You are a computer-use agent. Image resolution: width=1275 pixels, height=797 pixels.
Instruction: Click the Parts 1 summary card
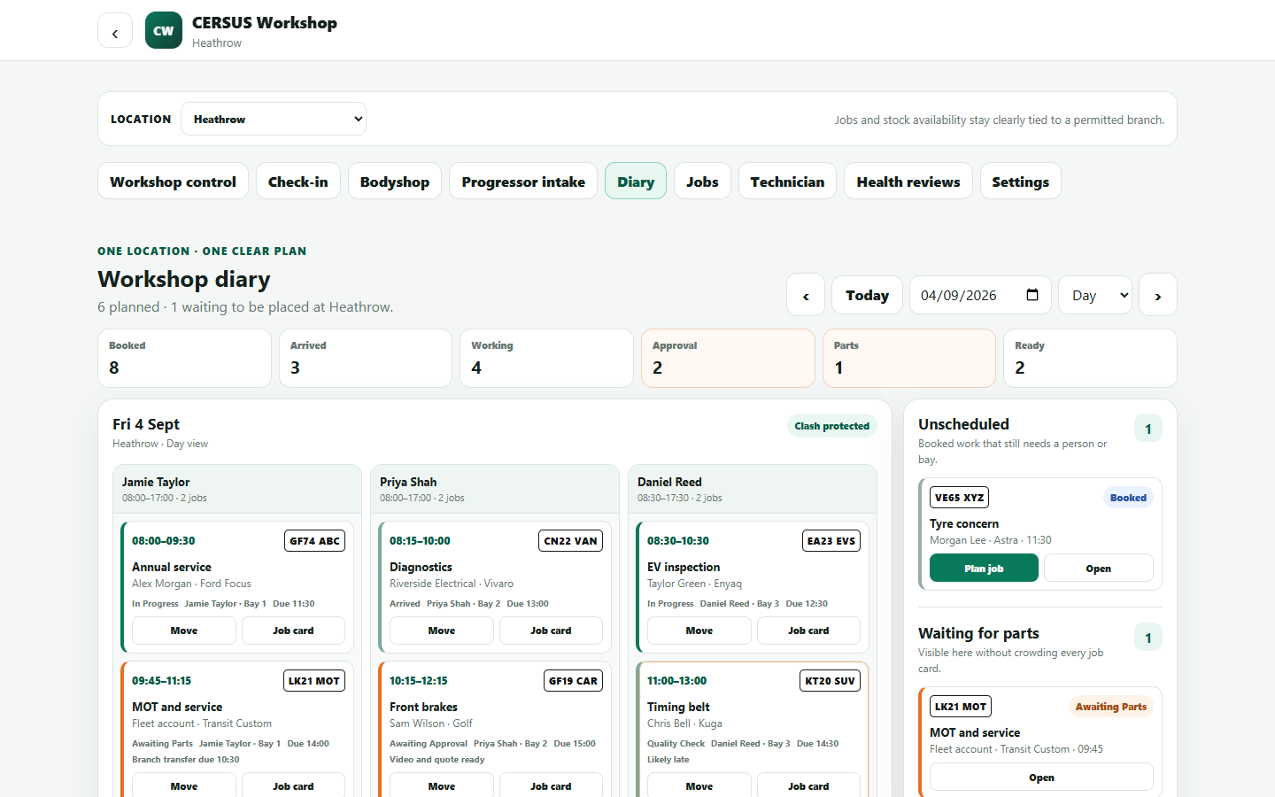click(x=909, y=358)
